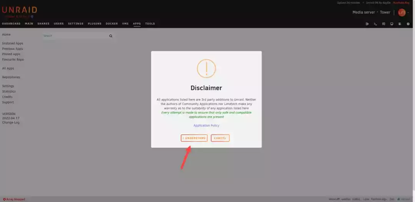The width and height of the screenshot is (415, 202).
Task: Open Change Log in the sidebar
Action: point(11,123)
